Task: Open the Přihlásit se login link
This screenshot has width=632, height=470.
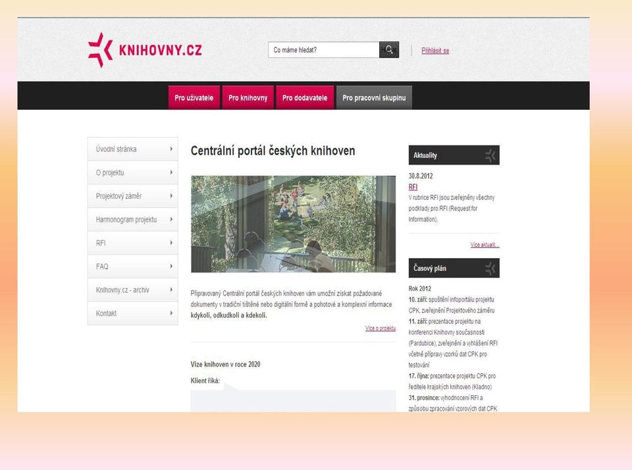Action: (x=435, y=51)
